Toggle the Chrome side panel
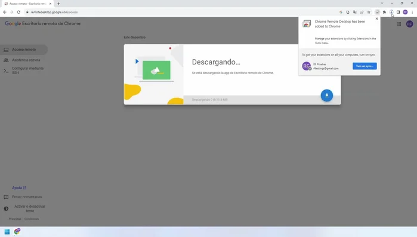This screenshot has height=237, width=417. coord(398,12)
